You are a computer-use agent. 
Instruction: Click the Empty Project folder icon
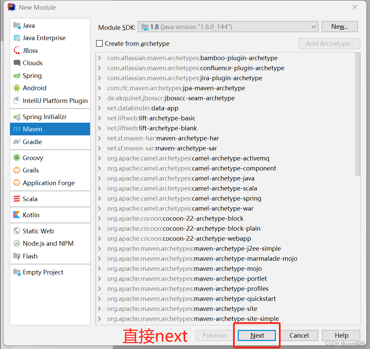click(x=17, y=272)
